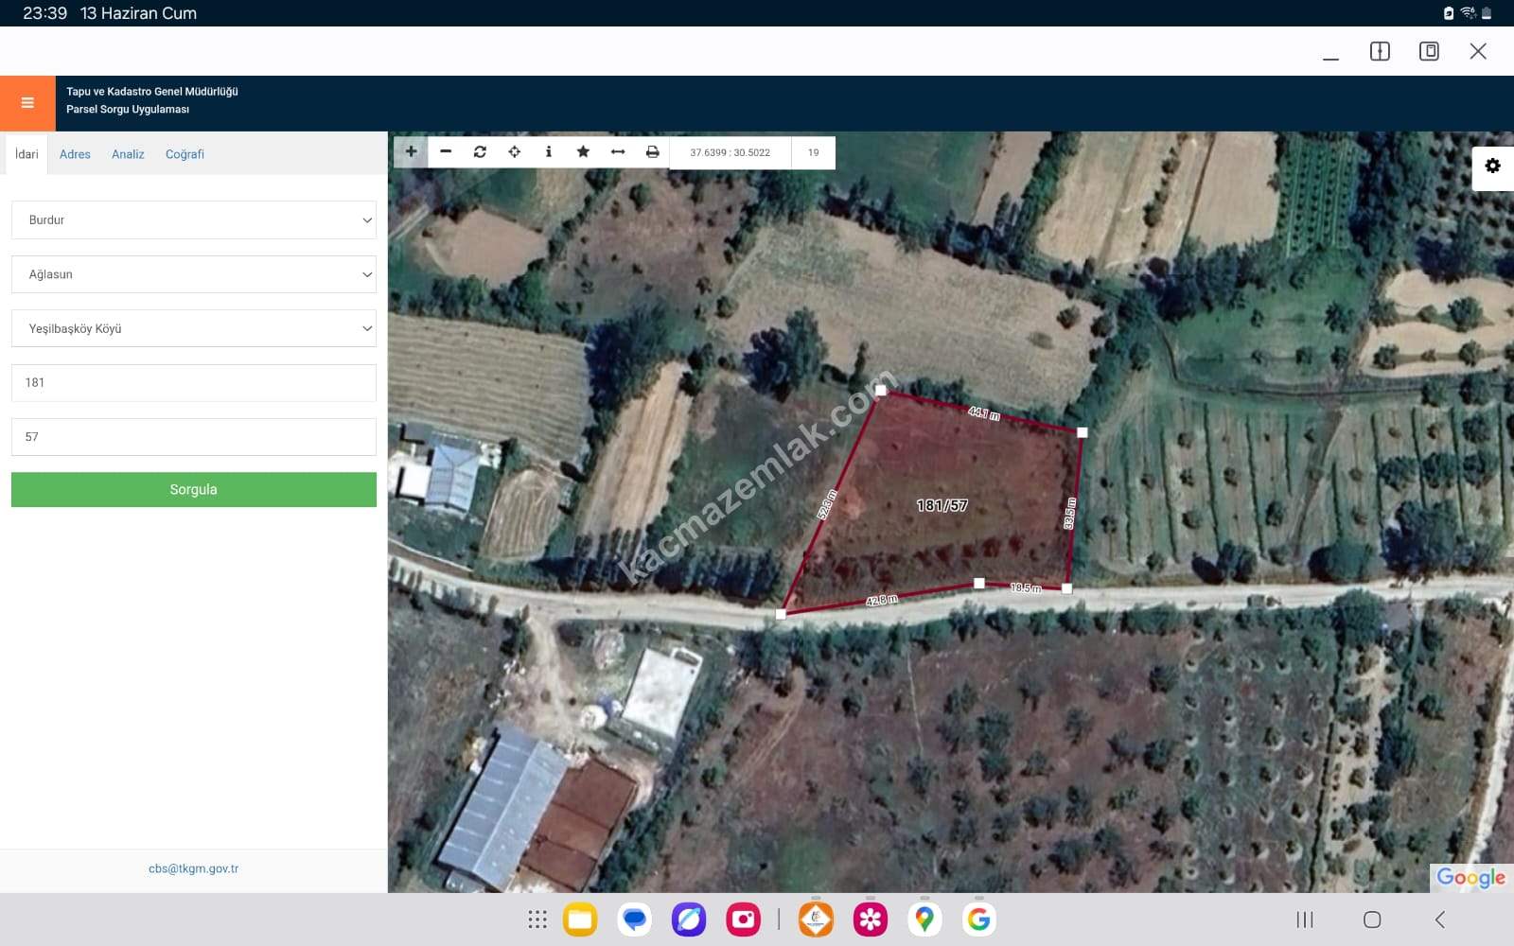Open the parcel info tool

549,151
